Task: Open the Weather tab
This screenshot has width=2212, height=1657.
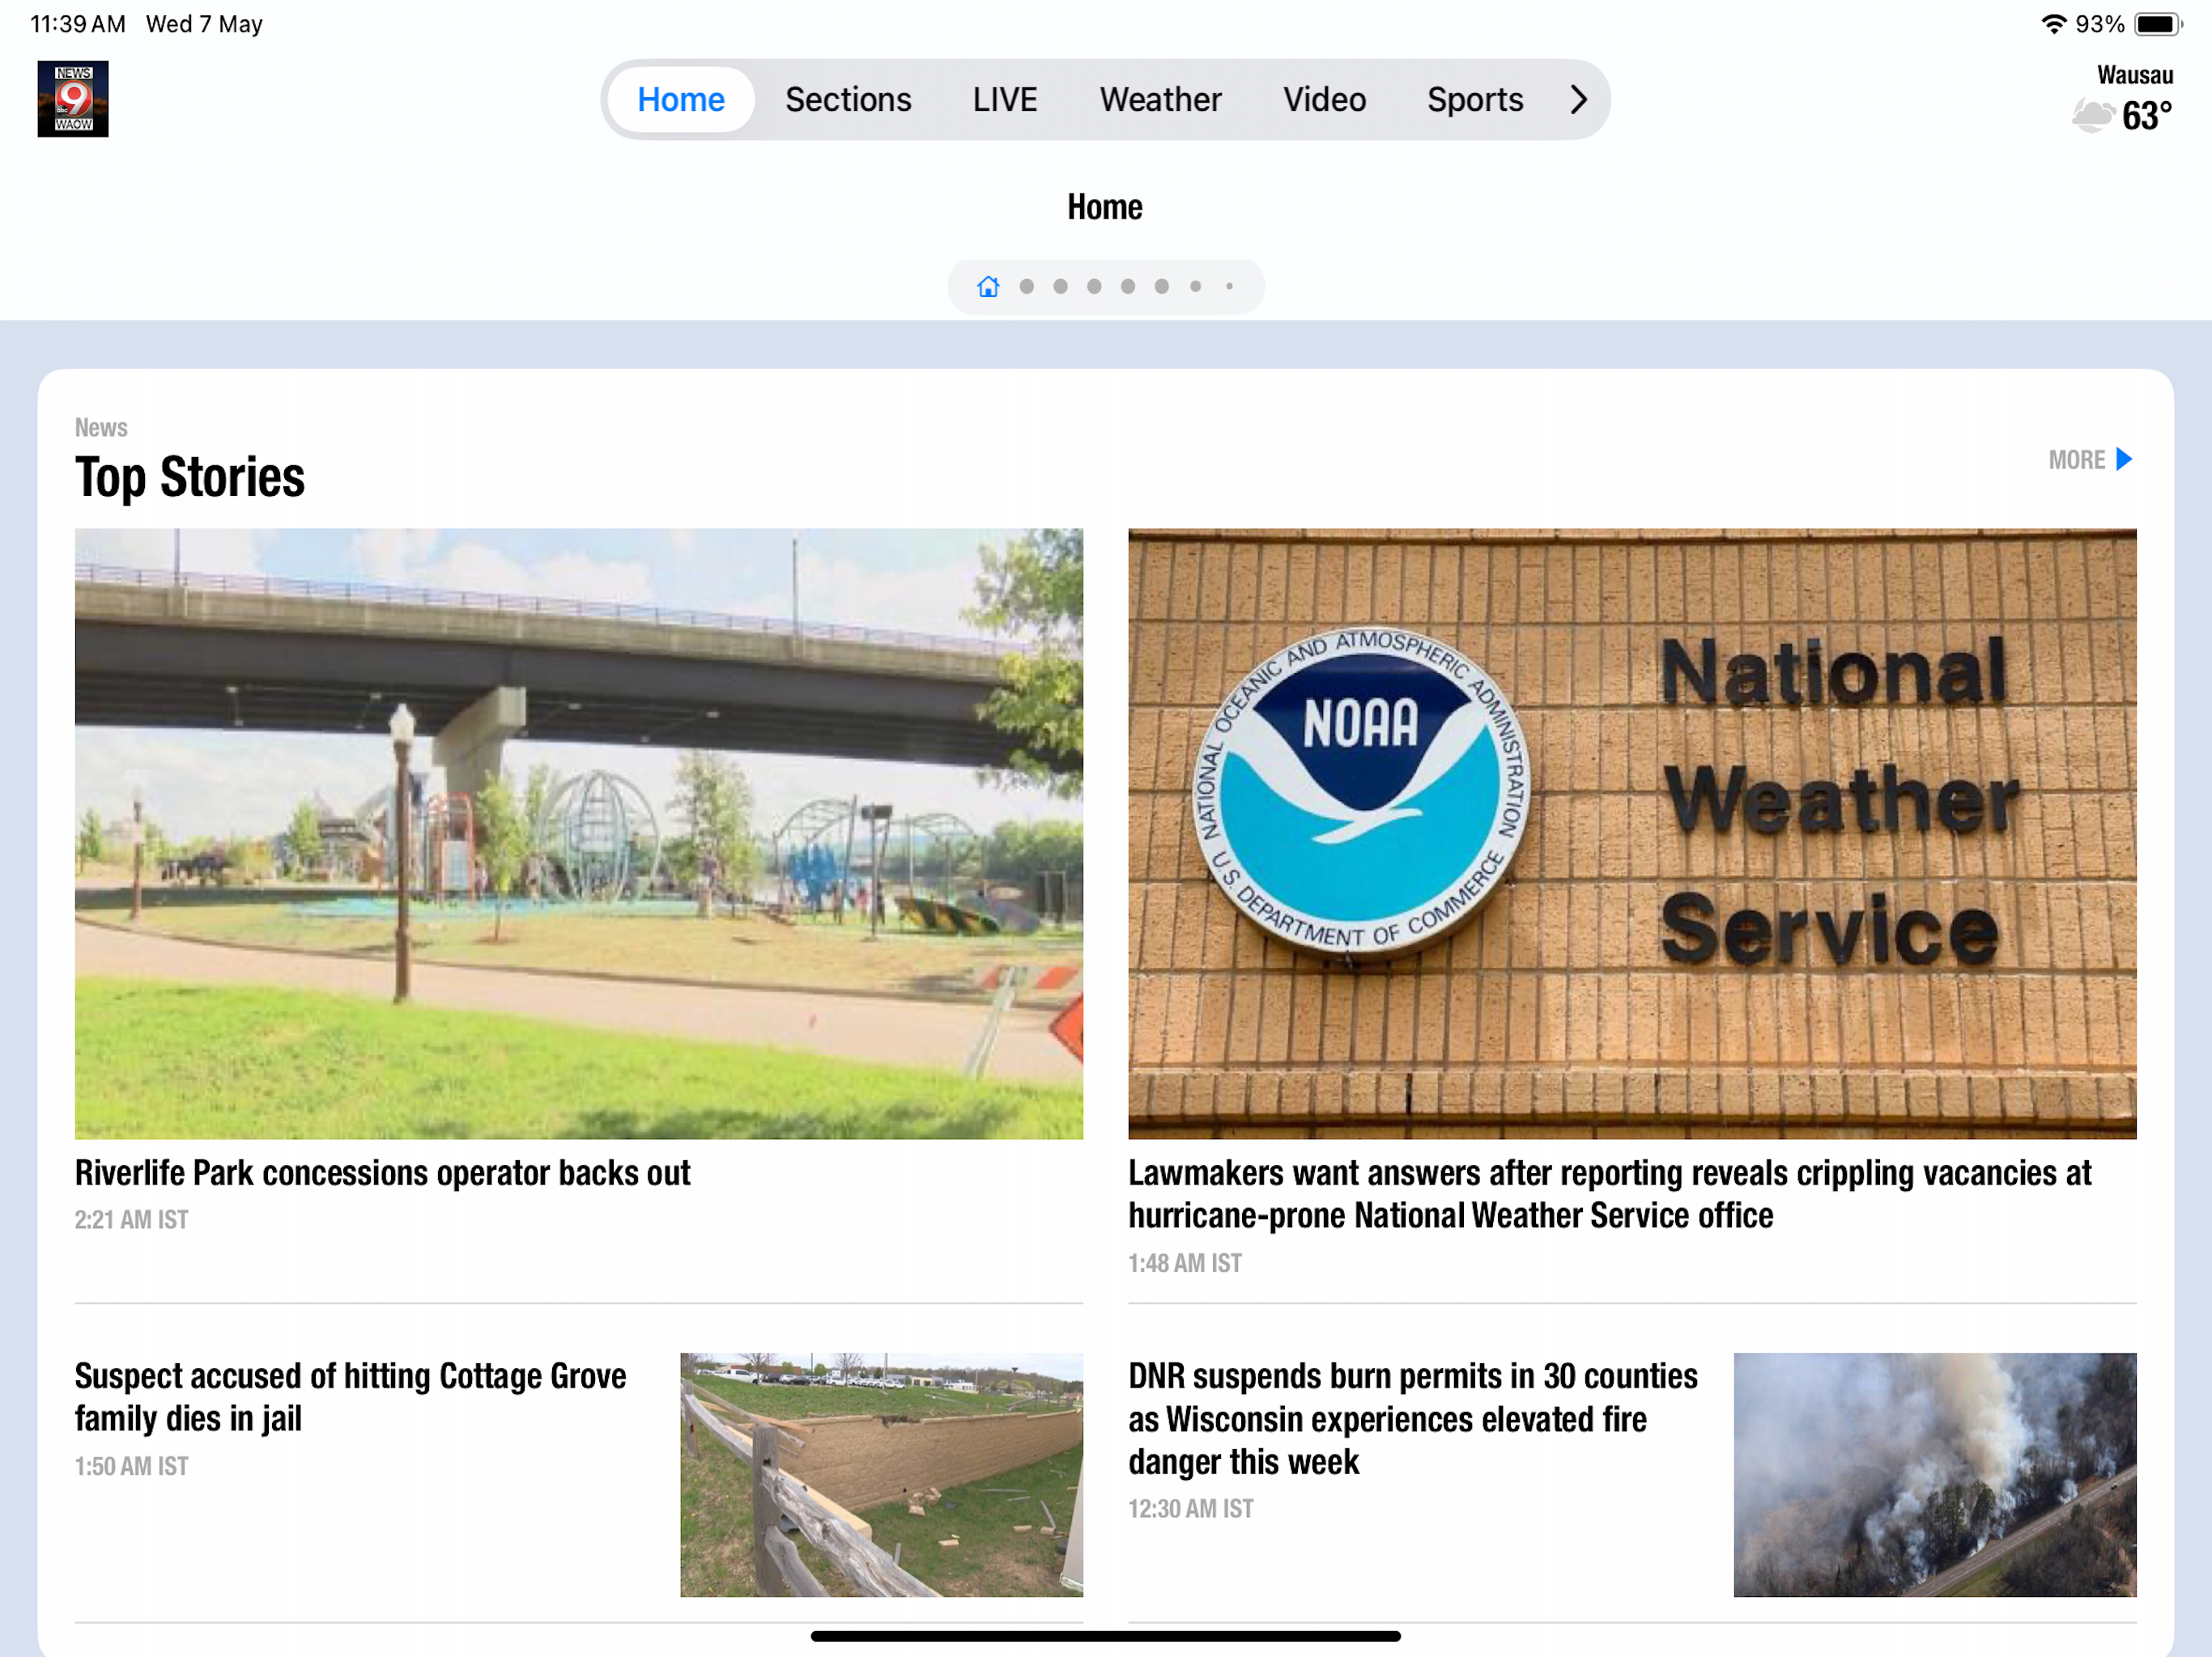Action: pos(1160,100)
